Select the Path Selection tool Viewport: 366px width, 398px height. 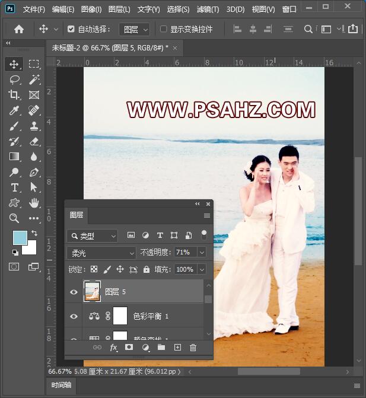tap(34, 187)
